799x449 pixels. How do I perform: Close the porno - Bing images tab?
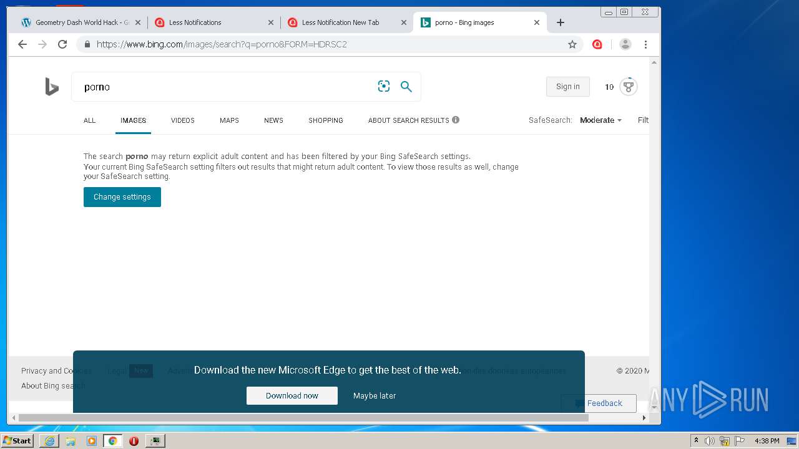(537, 22)
